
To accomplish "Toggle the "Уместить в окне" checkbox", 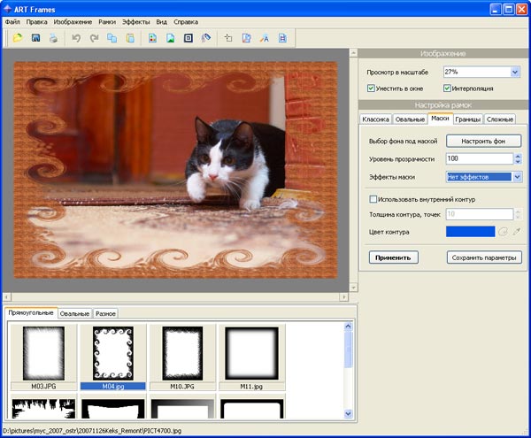I will (373, 88).
